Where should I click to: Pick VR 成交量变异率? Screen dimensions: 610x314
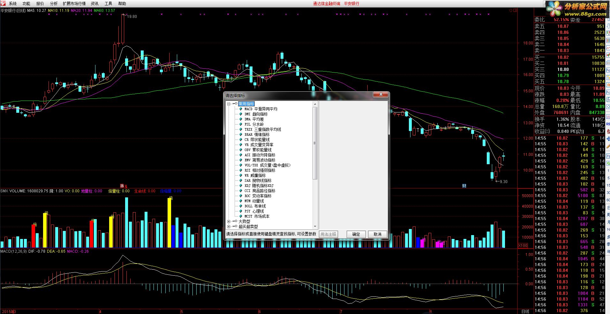tap(259, 145)
